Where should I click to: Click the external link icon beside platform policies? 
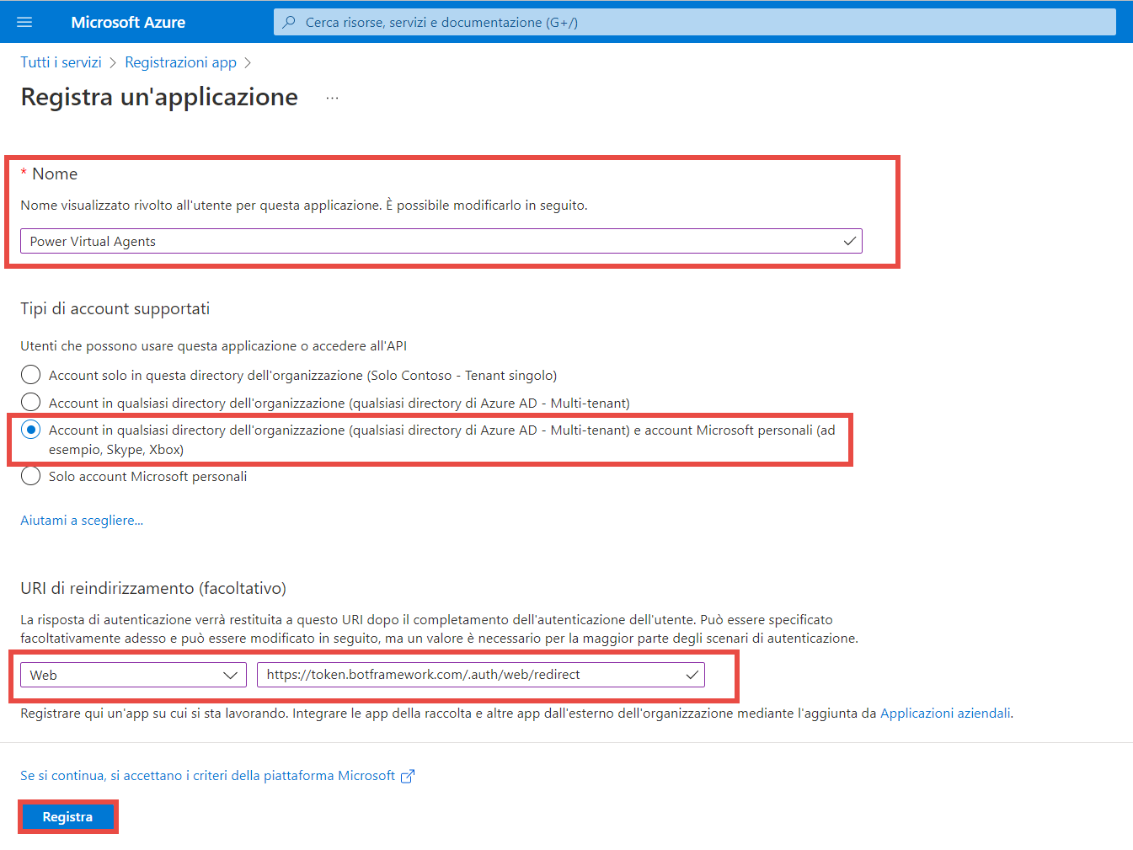[408, 776]
